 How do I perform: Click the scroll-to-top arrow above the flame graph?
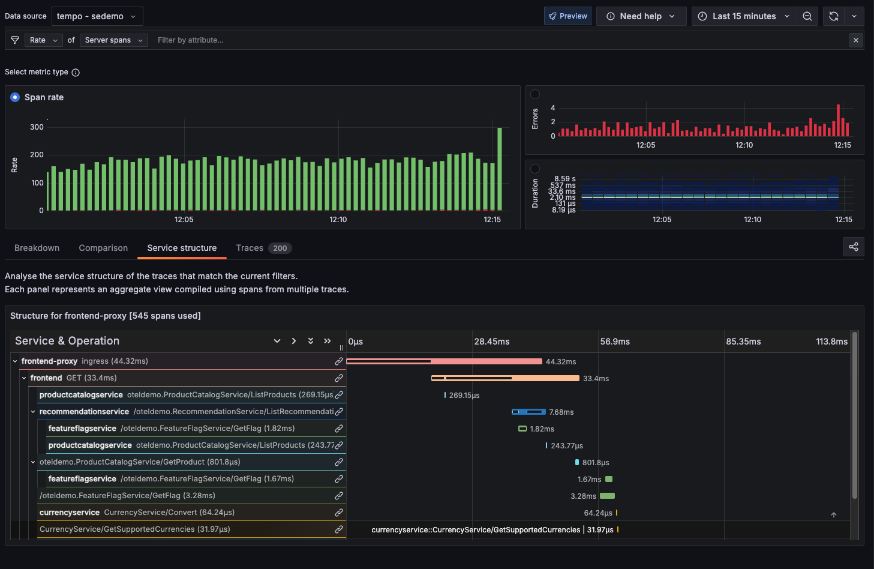pos(833,514)
